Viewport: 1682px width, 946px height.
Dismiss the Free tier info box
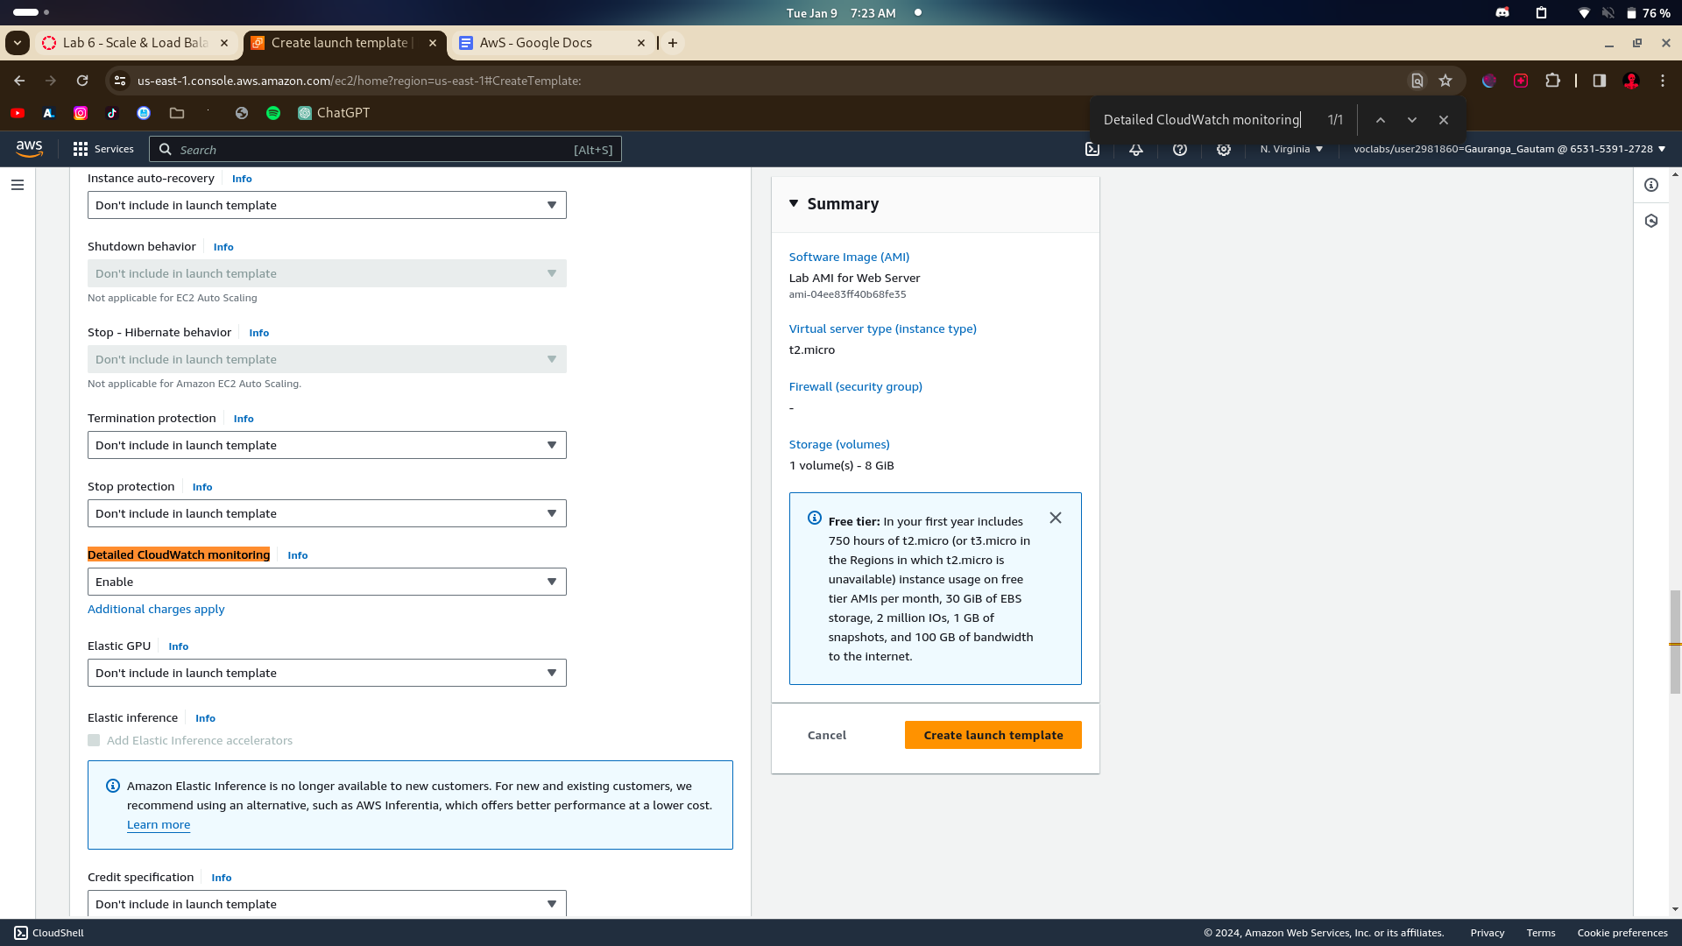pyautogui.click(x=1056, y=519)
